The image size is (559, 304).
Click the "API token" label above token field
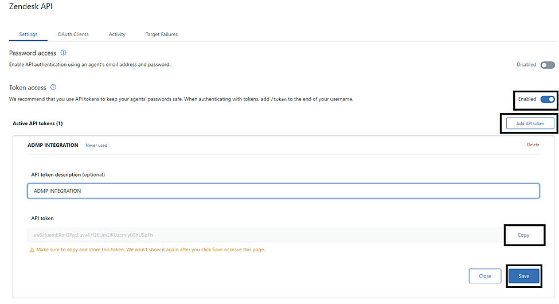coord(42,219)
